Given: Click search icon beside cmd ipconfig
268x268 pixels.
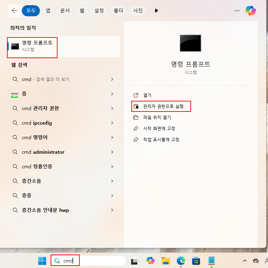Looking at the screenshot, I should click(15, 123).
